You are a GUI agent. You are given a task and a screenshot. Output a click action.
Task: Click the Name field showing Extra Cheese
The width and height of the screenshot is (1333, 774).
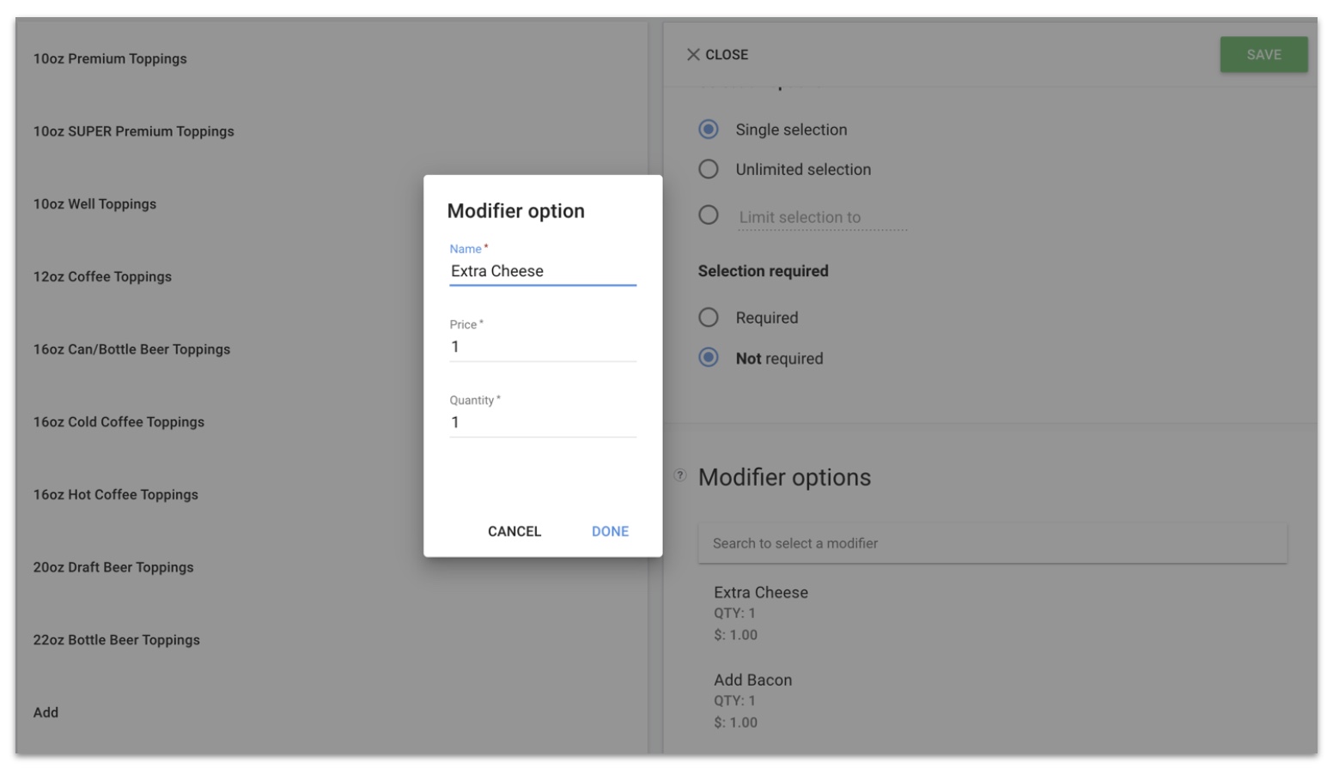click(542, 269)
